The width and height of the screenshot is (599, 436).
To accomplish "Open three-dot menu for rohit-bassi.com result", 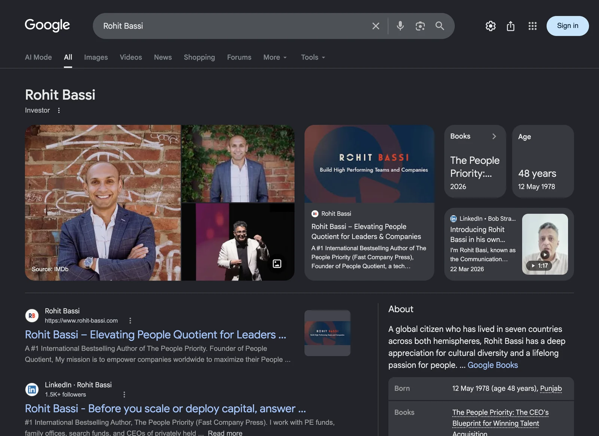I will tap(130, 321).
